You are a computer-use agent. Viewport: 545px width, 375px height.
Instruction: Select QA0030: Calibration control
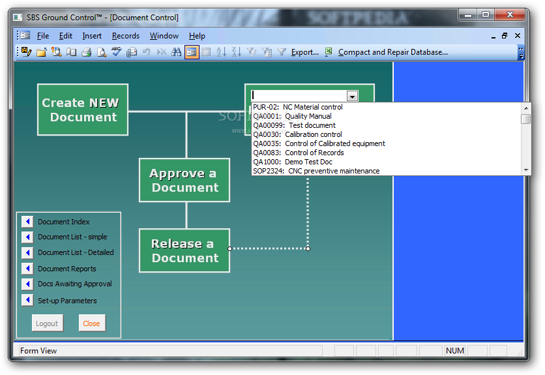[386, 134]
